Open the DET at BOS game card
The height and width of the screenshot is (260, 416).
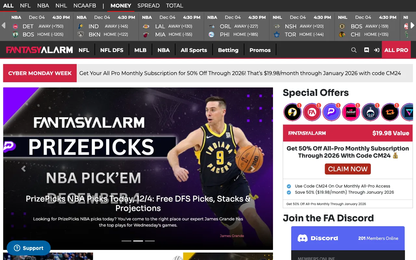coord(41,26)
